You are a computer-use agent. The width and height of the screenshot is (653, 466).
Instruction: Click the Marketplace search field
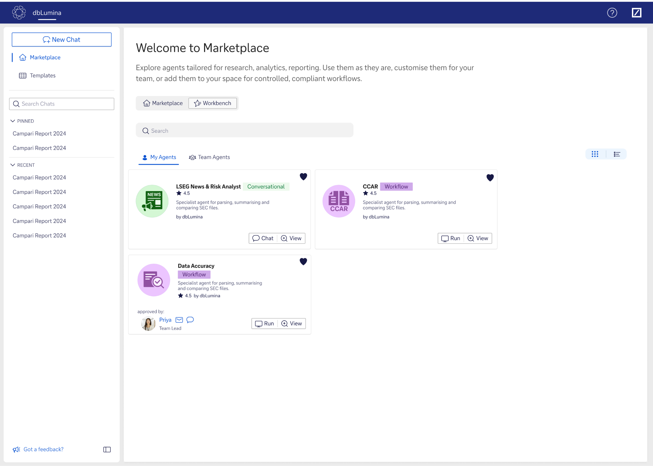[x=245, y=131]
